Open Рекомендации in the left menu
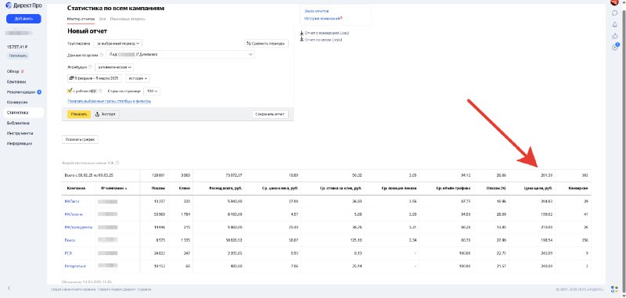 [21, 92]
